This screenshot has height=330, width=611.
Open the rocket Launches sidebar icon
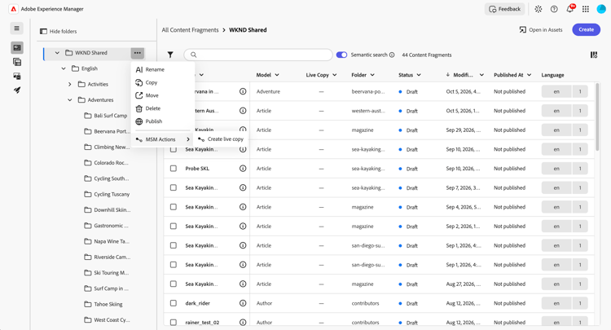(x=17, y=90)
